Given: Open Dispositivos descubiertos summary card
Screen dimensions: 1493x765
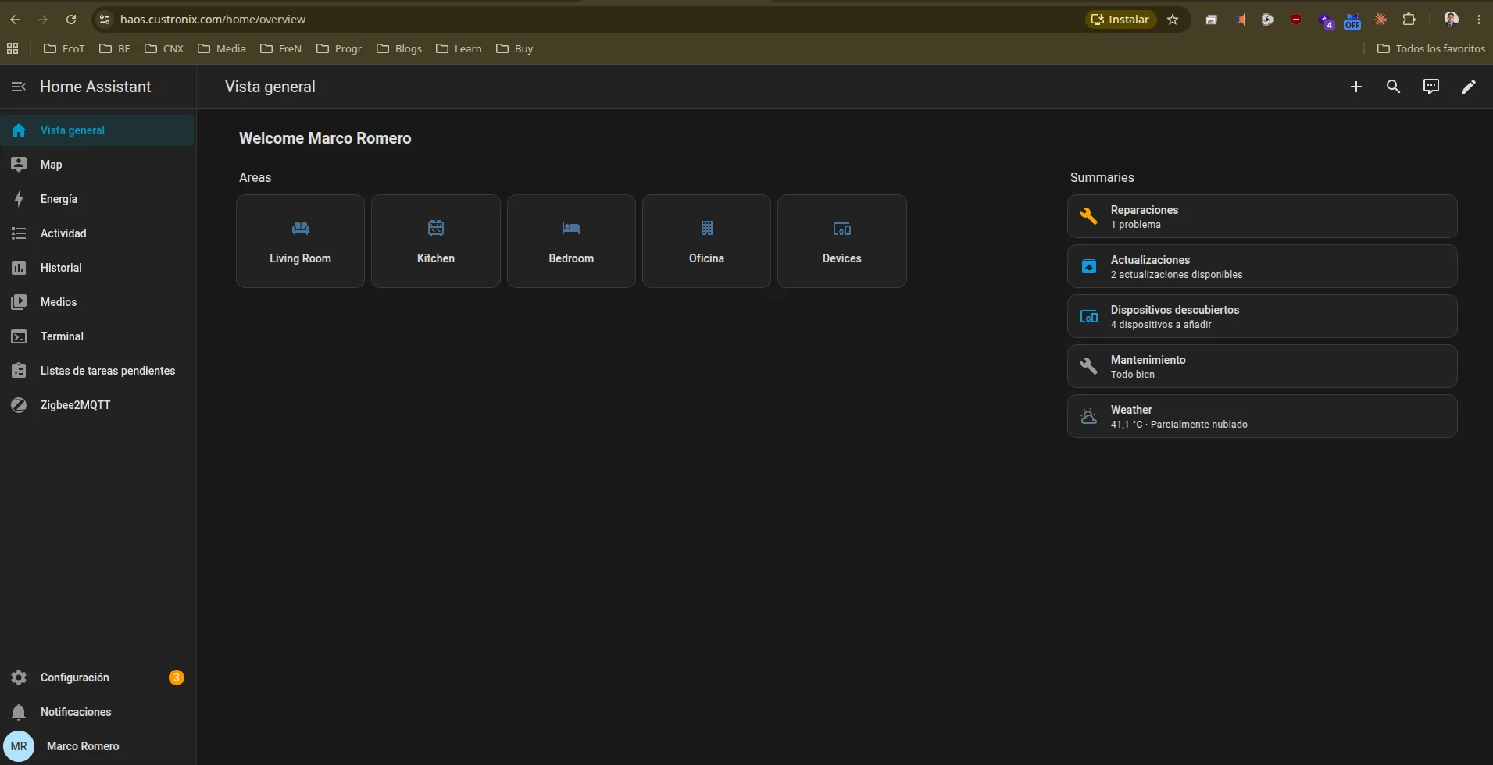Looking at the screenshot, I should coord(1263,316).
